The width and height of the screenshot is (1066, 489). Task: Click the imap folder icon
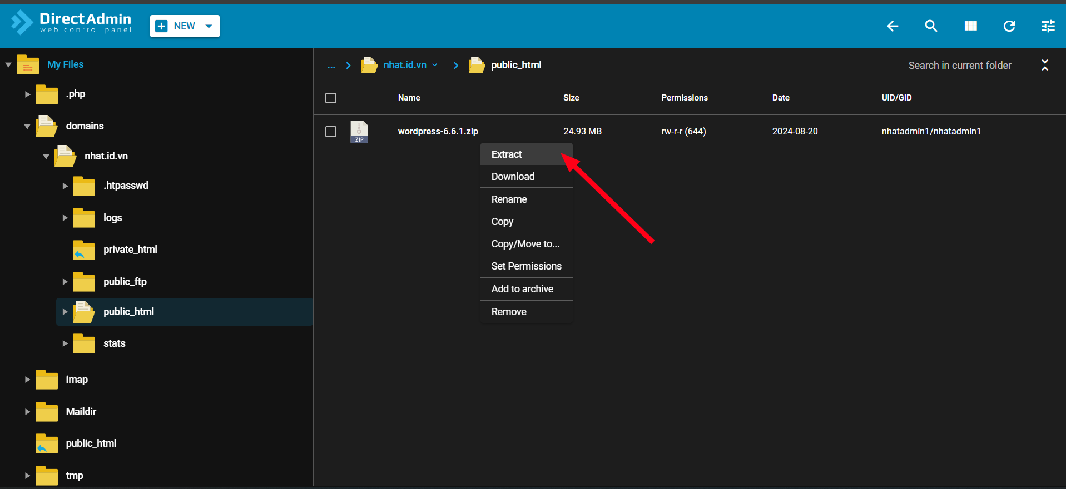pos(47,380)
